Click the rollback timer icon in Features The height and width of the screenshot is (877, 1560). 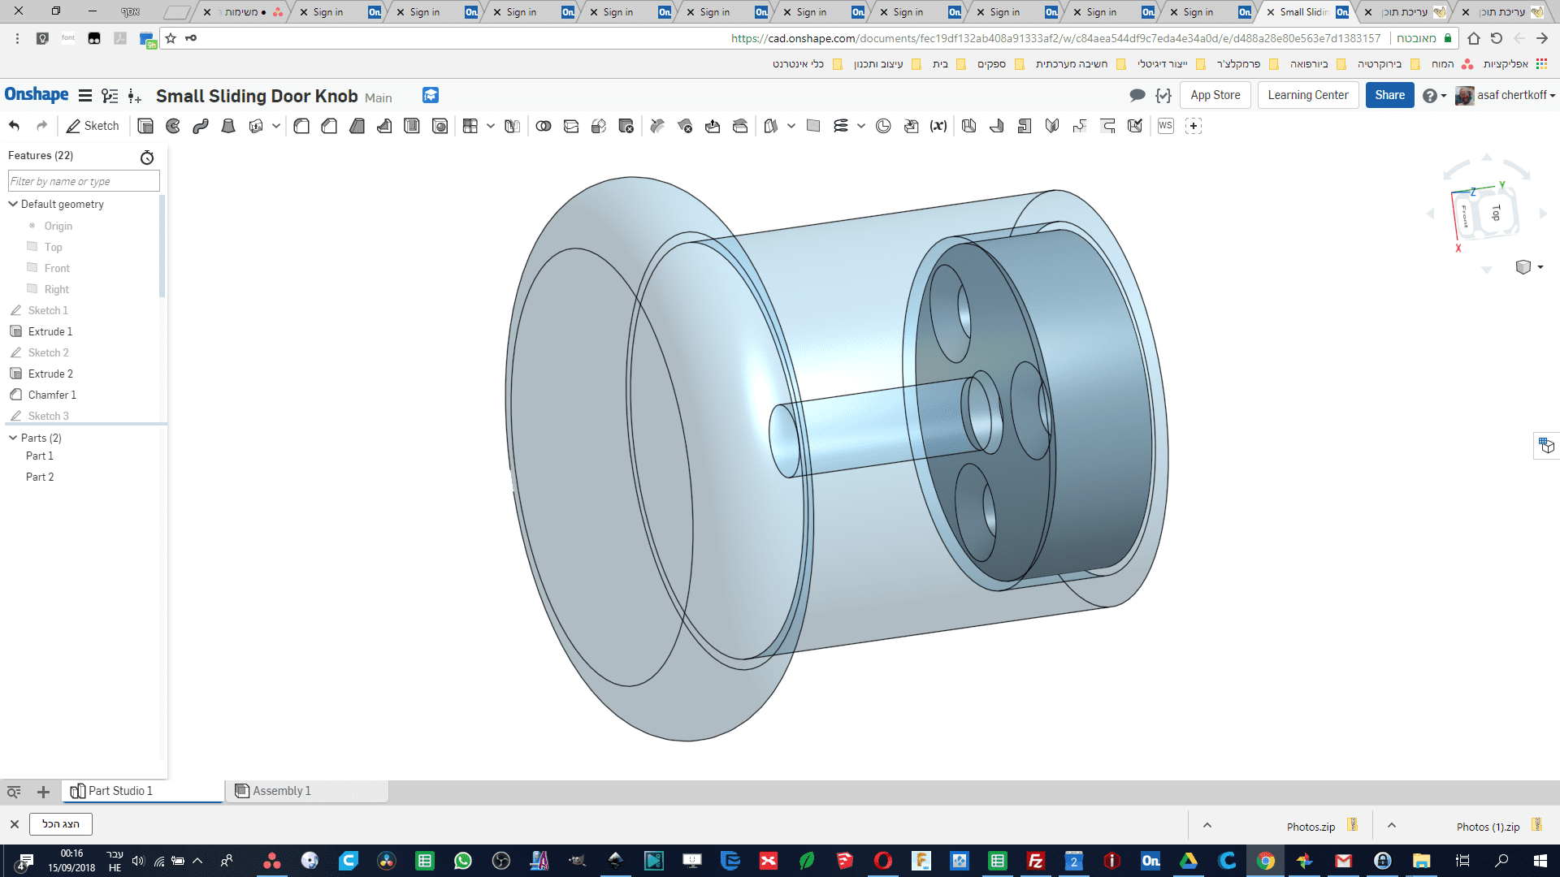click(147, 158)
